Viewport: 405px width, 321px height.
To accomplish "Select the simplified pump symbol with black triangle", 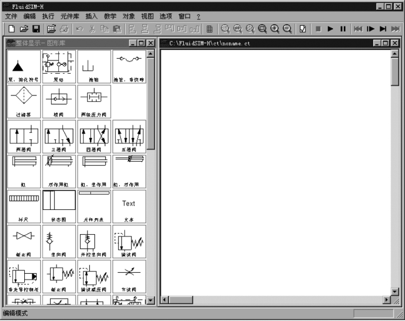I will tap(24, 67).
